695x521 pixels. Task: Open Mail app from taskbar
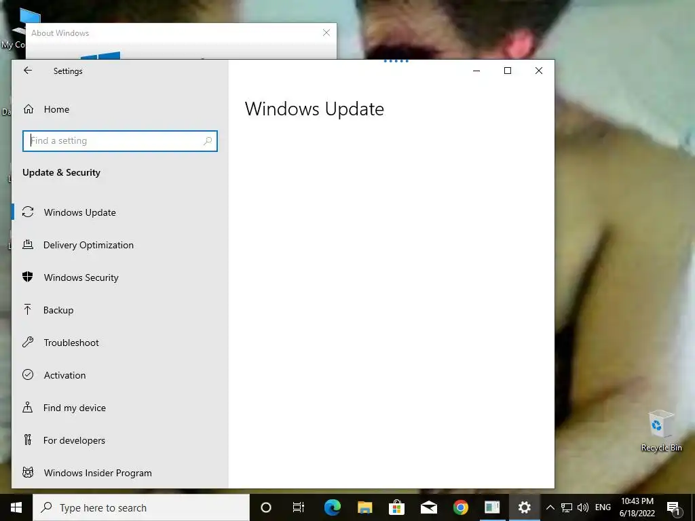pos(429,507)
